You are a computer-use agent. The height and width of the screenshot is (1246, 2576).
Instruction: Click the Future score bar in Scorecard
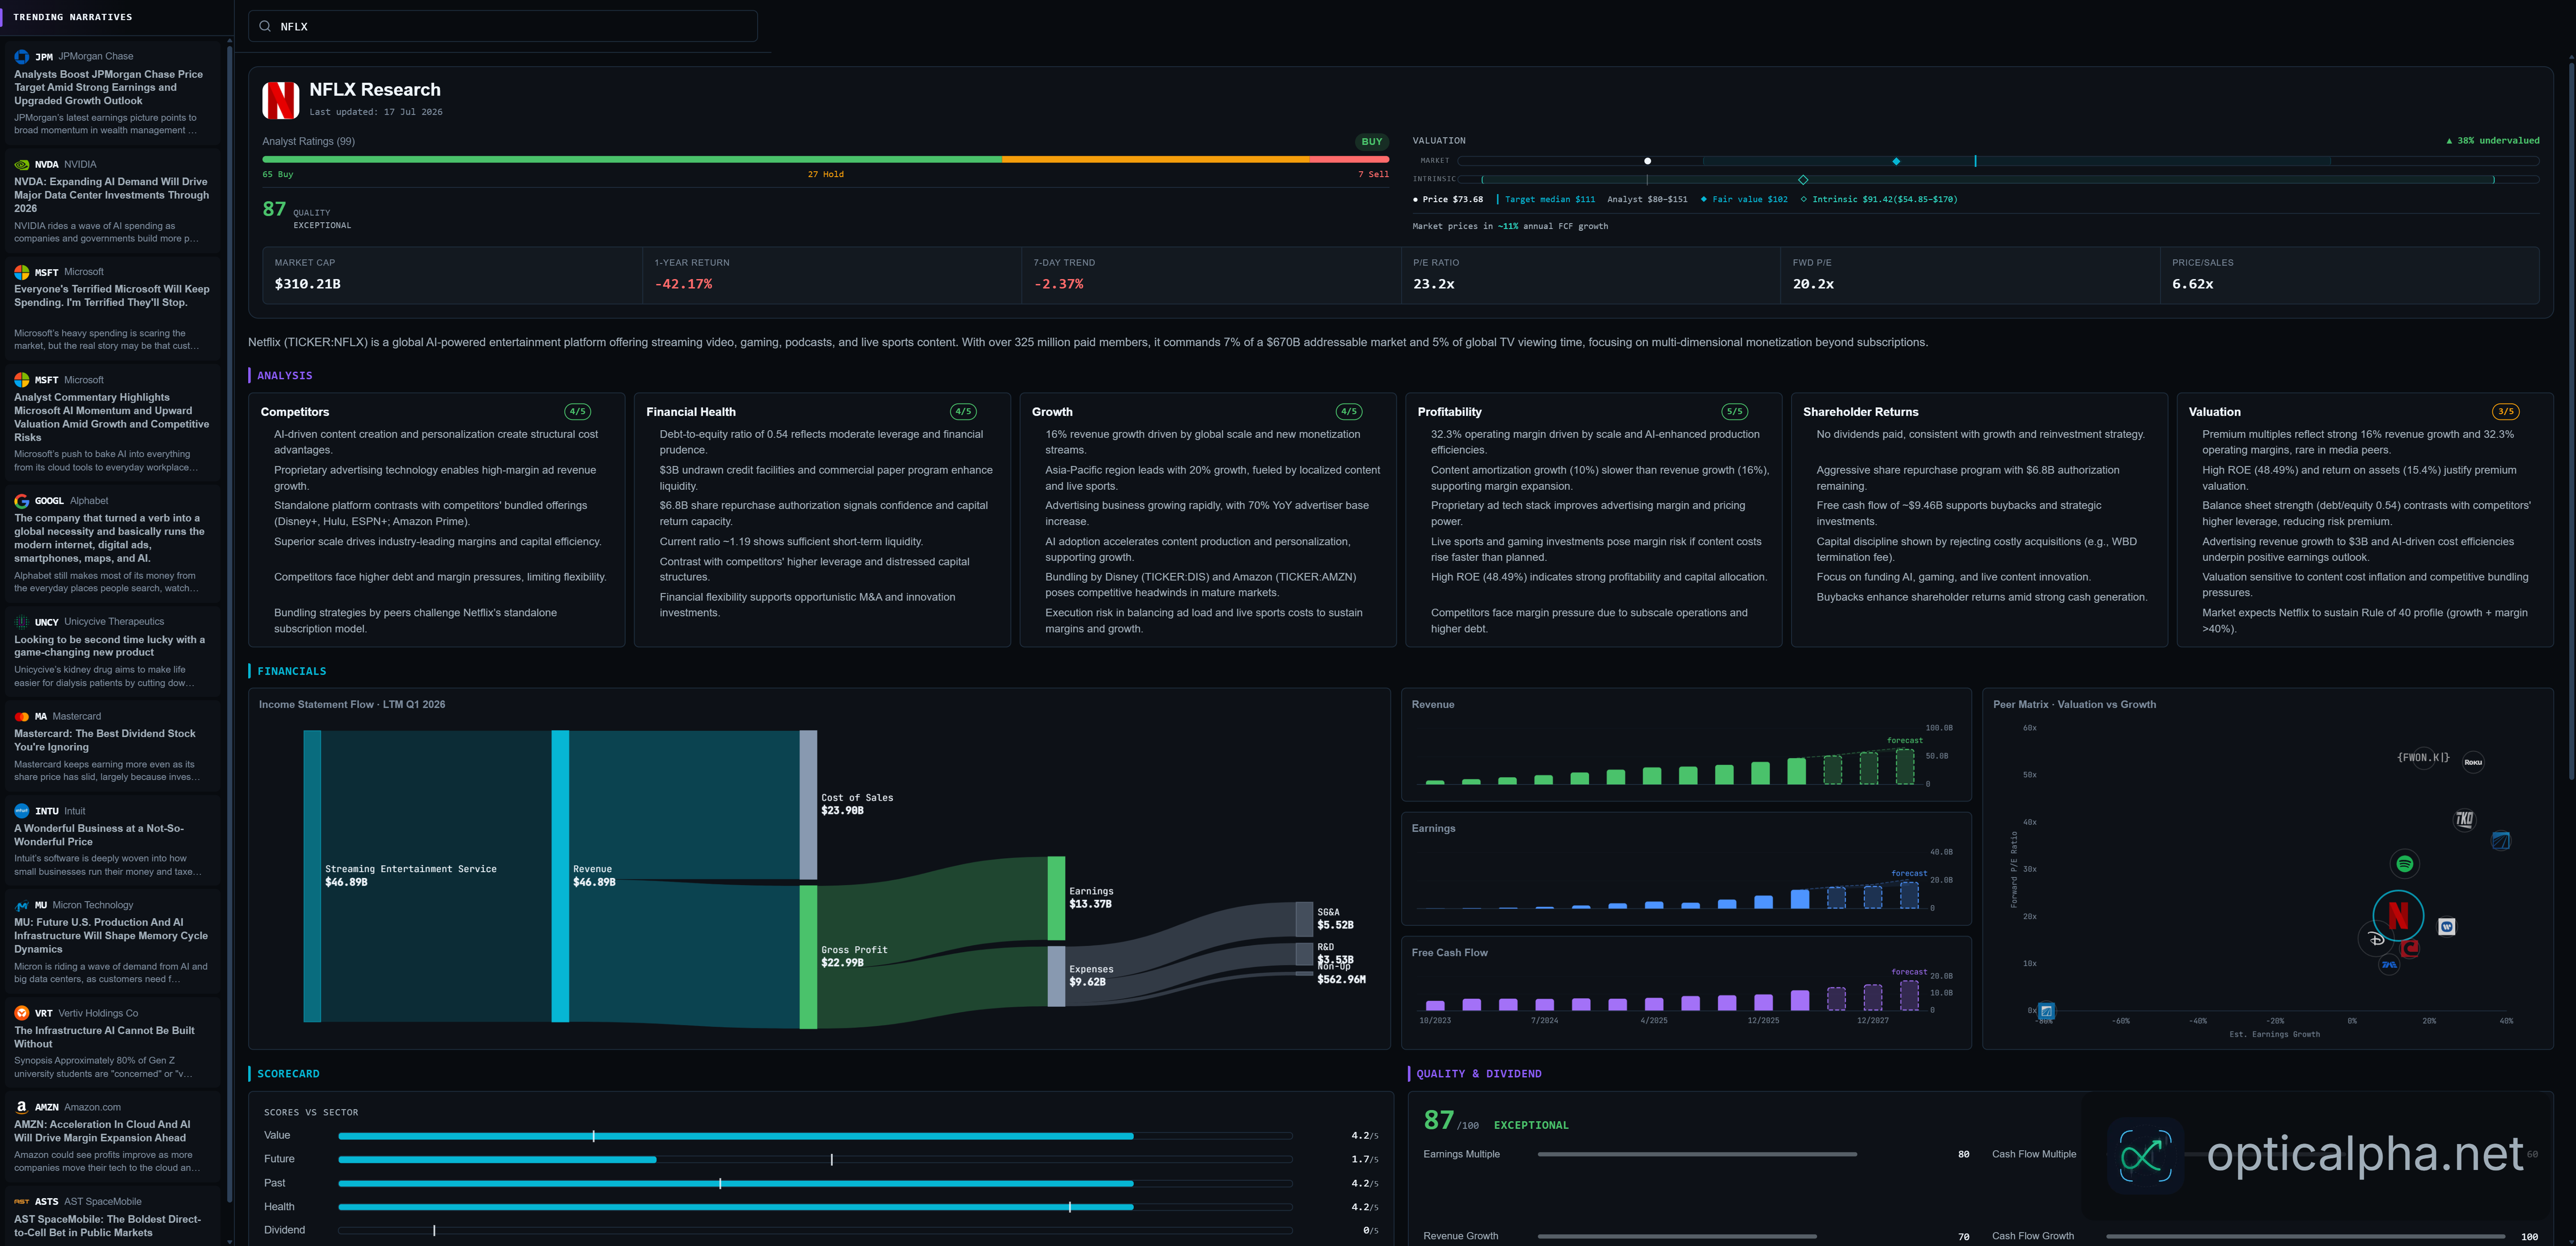tap(815, 1160)
